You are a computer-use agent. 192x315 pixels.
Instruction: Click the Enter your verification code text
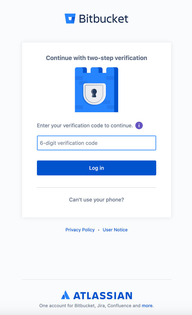85,125
